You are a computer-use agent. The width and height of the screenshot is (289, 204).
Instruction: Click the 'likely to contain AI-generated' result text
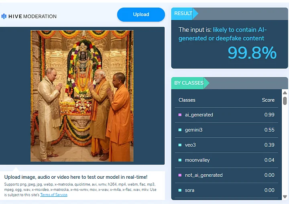(239, 30)
